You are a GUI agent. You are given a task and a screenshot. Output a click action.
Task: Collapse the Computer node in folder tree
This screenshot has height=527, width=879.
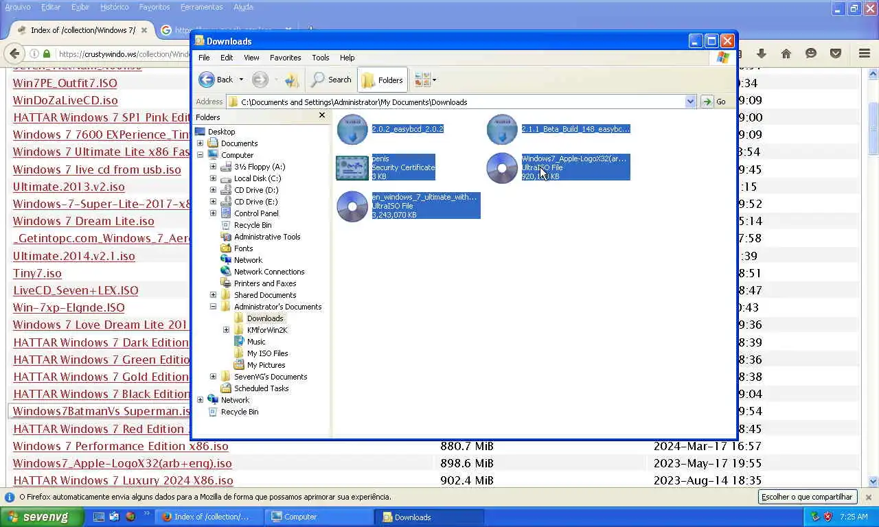pyautogui.click(x=200, y=155)
